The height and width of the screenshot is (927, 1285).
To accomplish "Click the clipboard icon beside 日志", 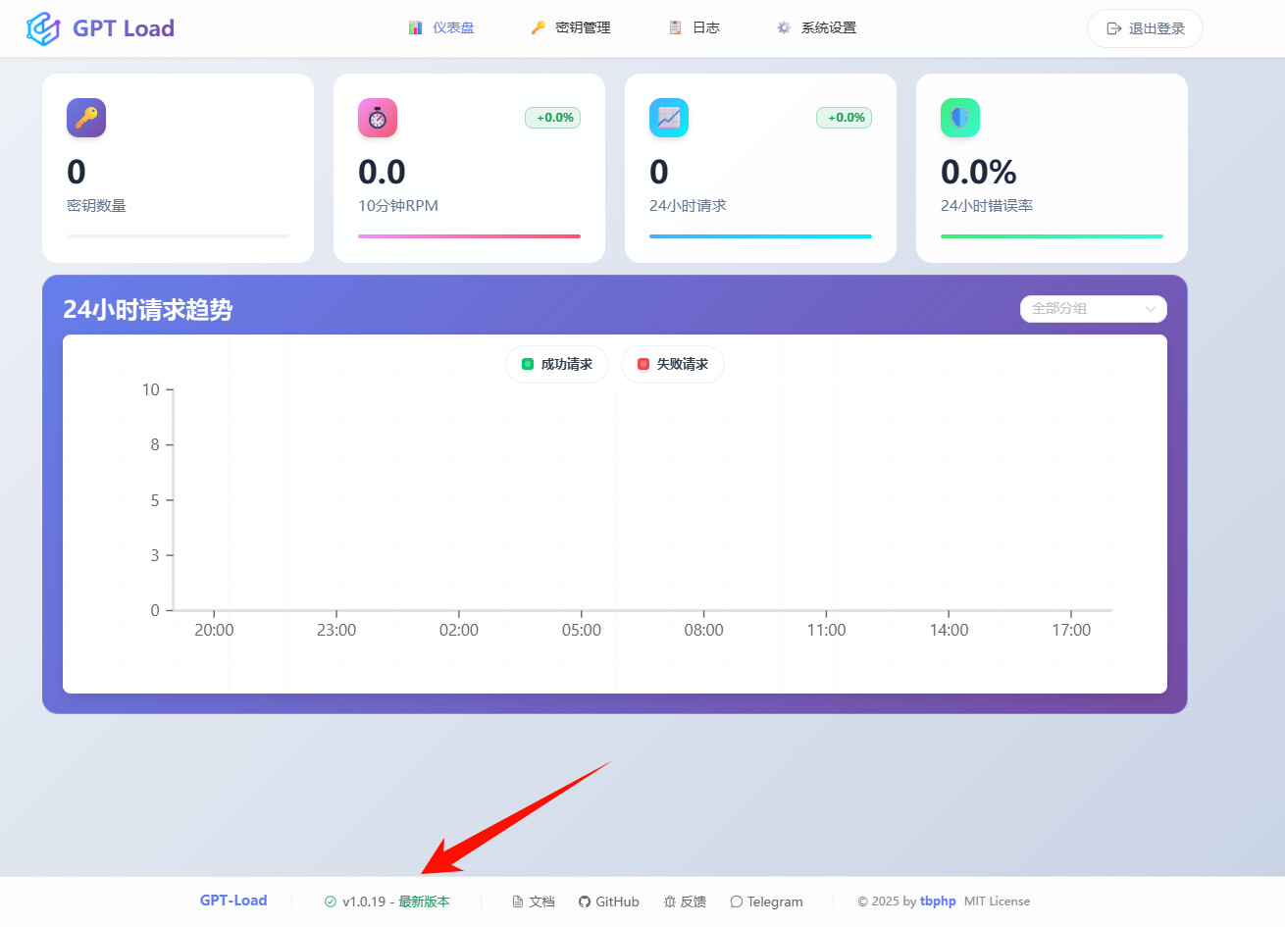I will click(x=675, y=28).
